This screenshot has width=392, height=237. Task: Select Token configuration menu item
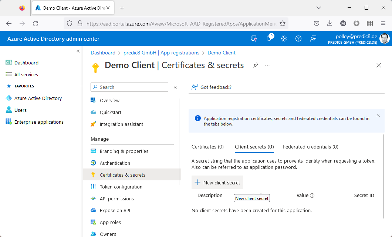(x=121, y=187)
